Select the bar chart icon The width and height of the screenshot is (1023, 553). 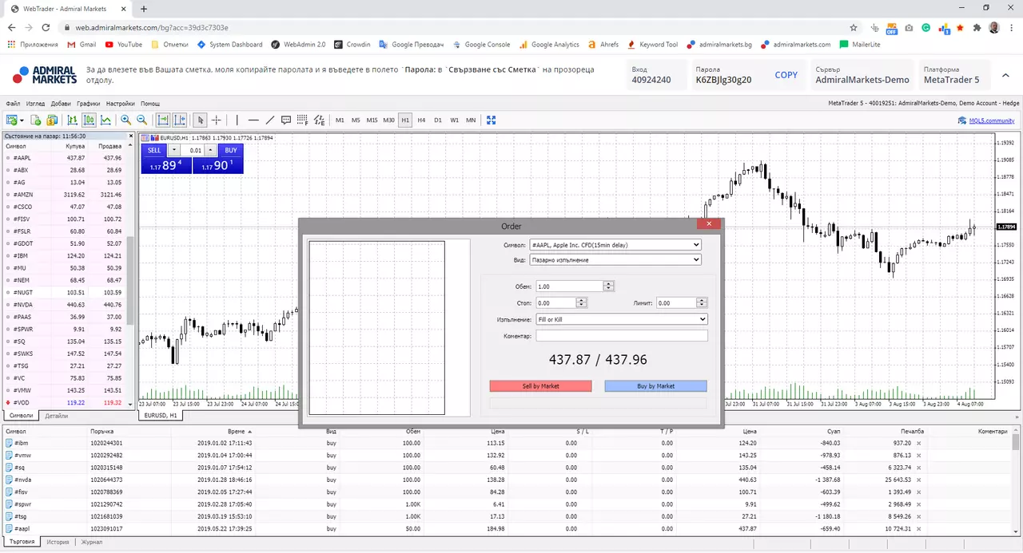pyautogui.click(x=72, y=120)
